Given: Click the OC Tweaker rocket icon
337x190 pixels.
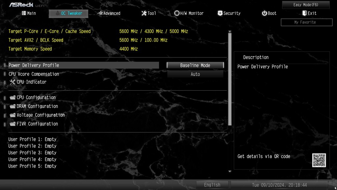Looking at the screenshot, I should tap(57, 13).
